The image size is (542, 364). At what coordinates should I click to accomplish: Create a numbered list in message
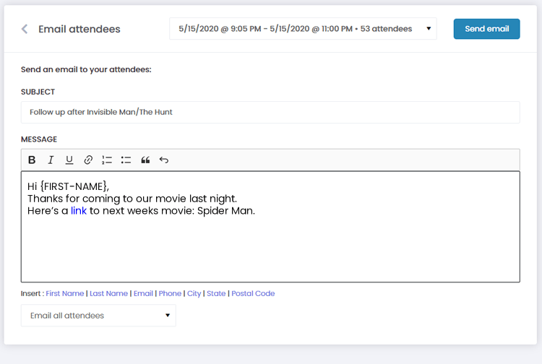pos(107,160)
